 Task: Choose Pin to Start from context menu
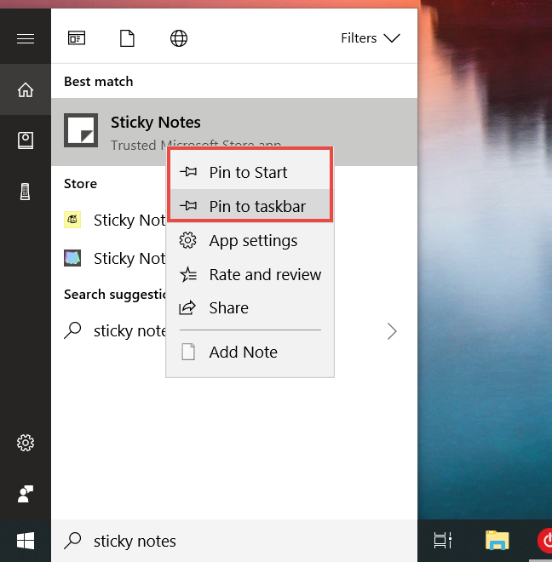[x=250, y=172]
